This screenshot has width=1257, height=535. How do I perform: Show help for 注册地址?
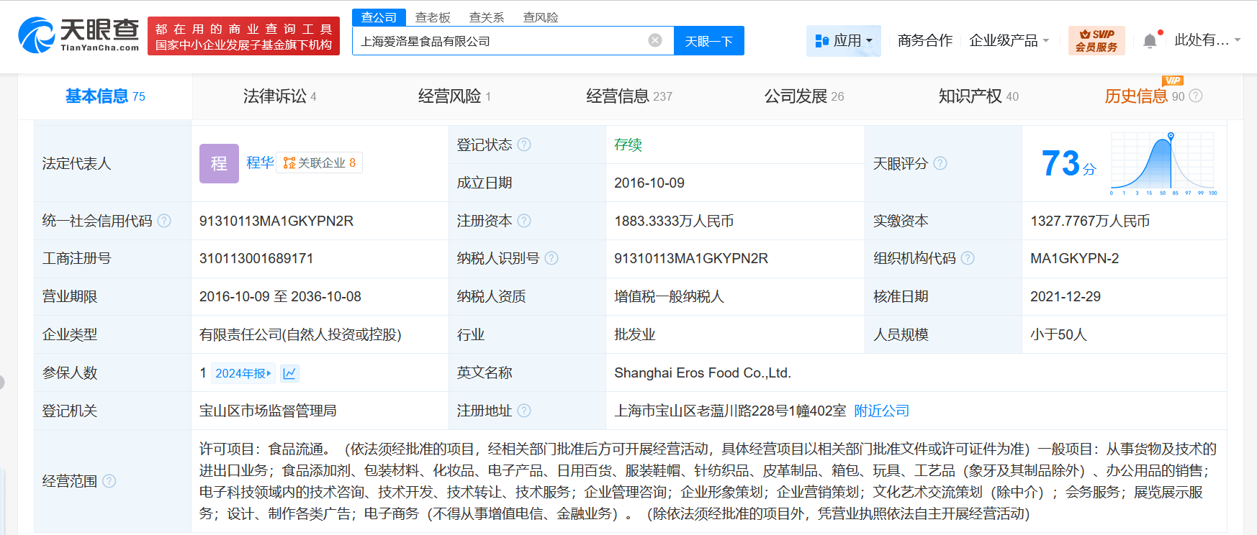pos(524,411)
